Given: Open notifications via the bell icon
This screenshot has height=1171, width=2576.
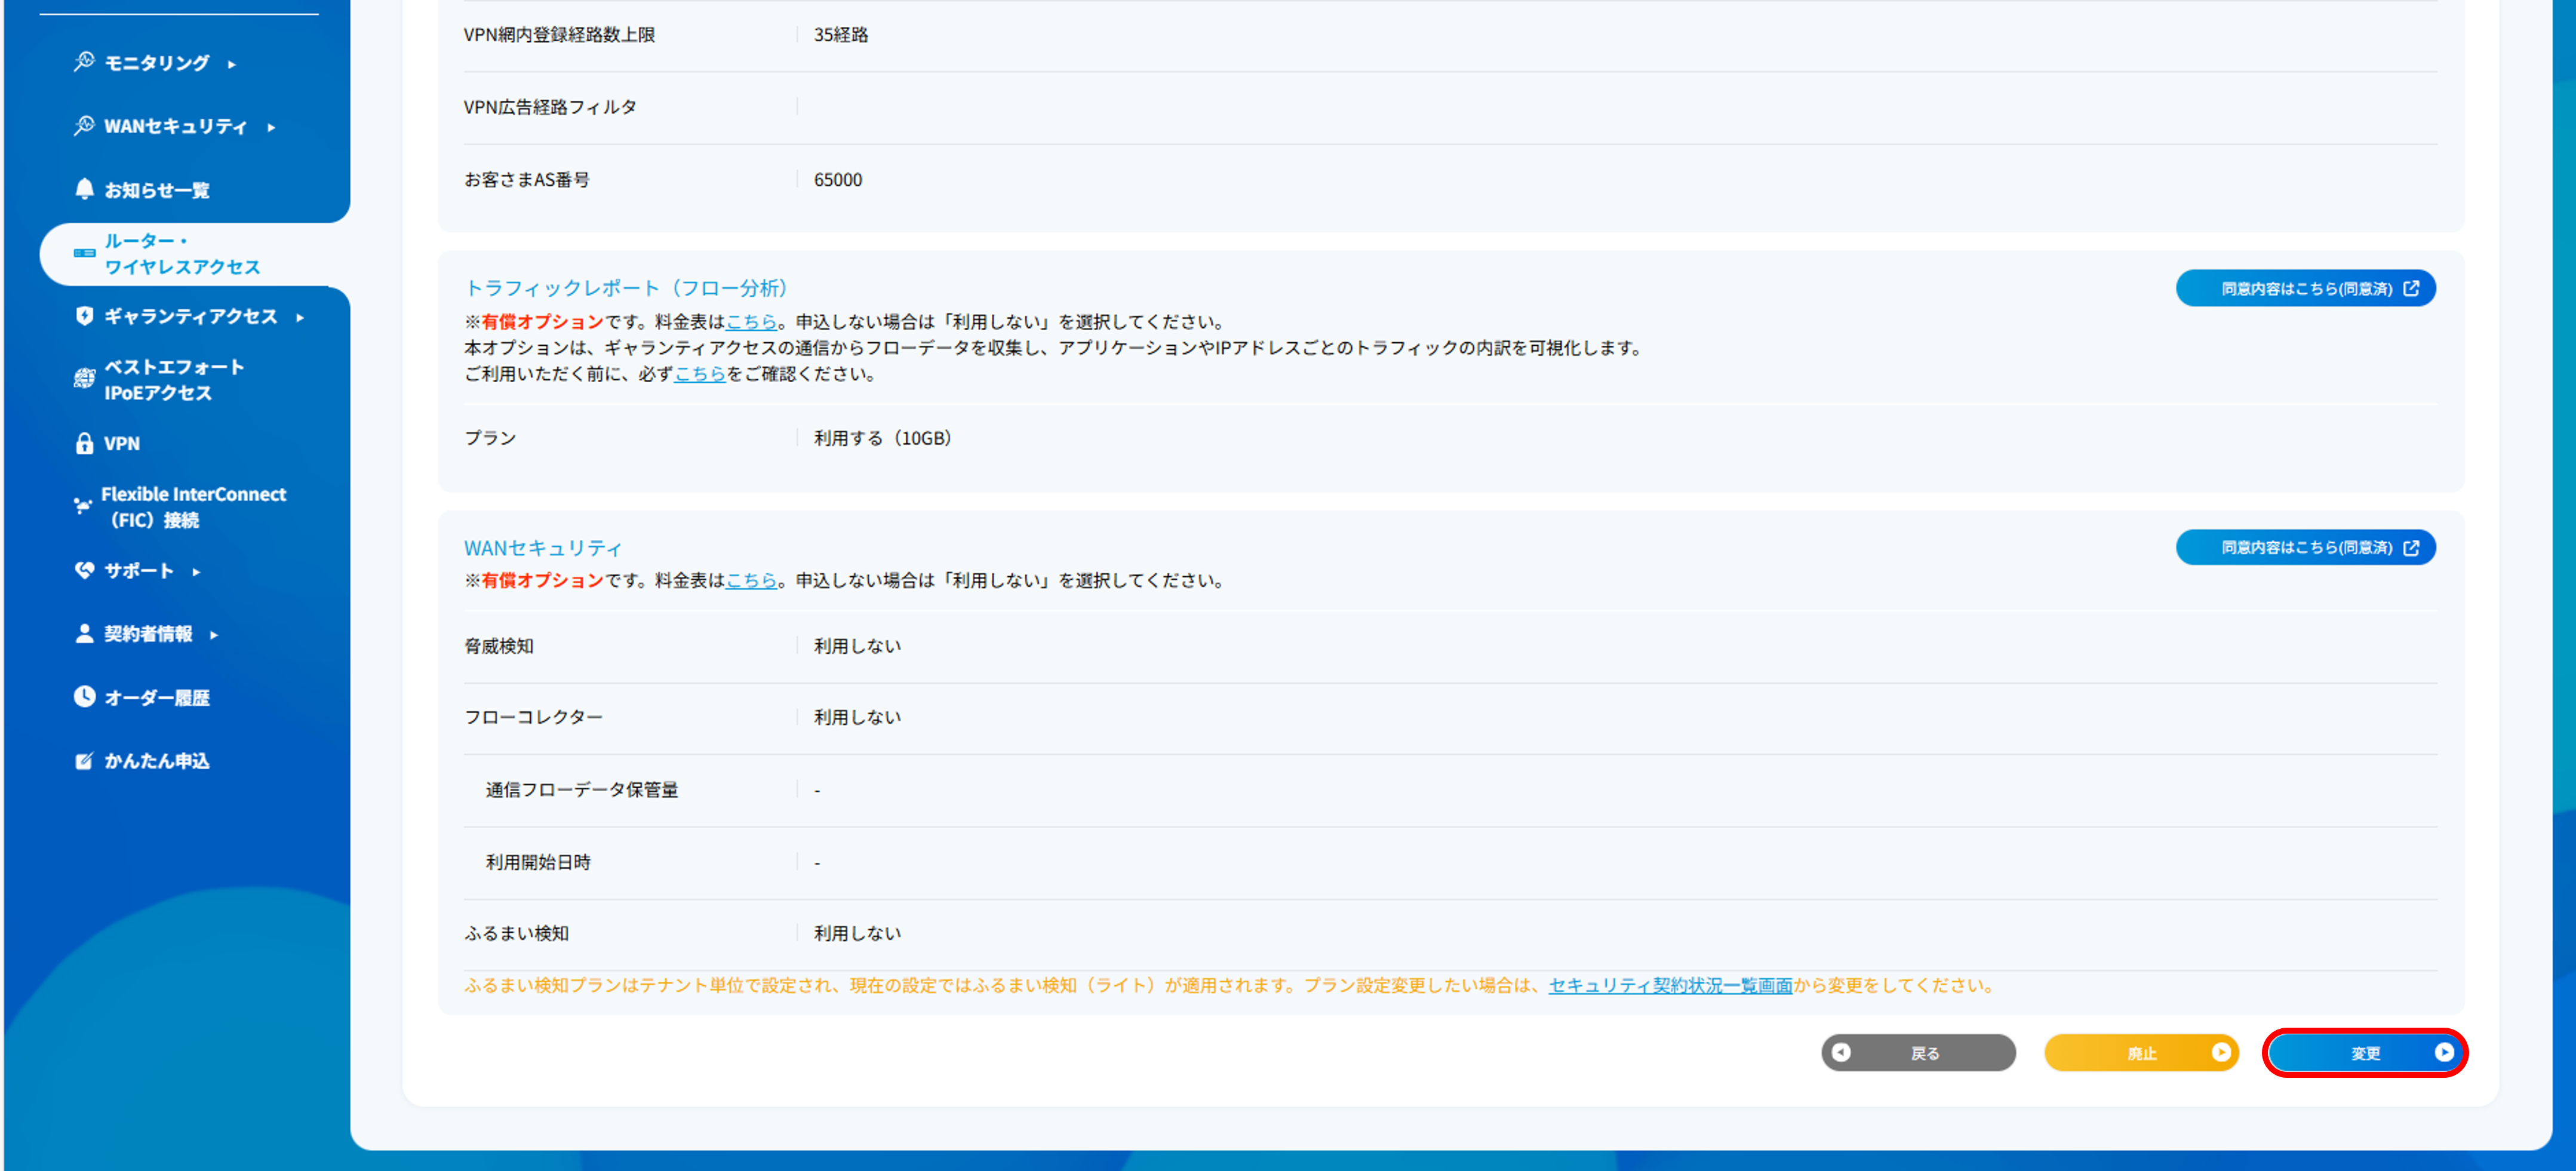Looking at the screenshot, I should 84,188.
